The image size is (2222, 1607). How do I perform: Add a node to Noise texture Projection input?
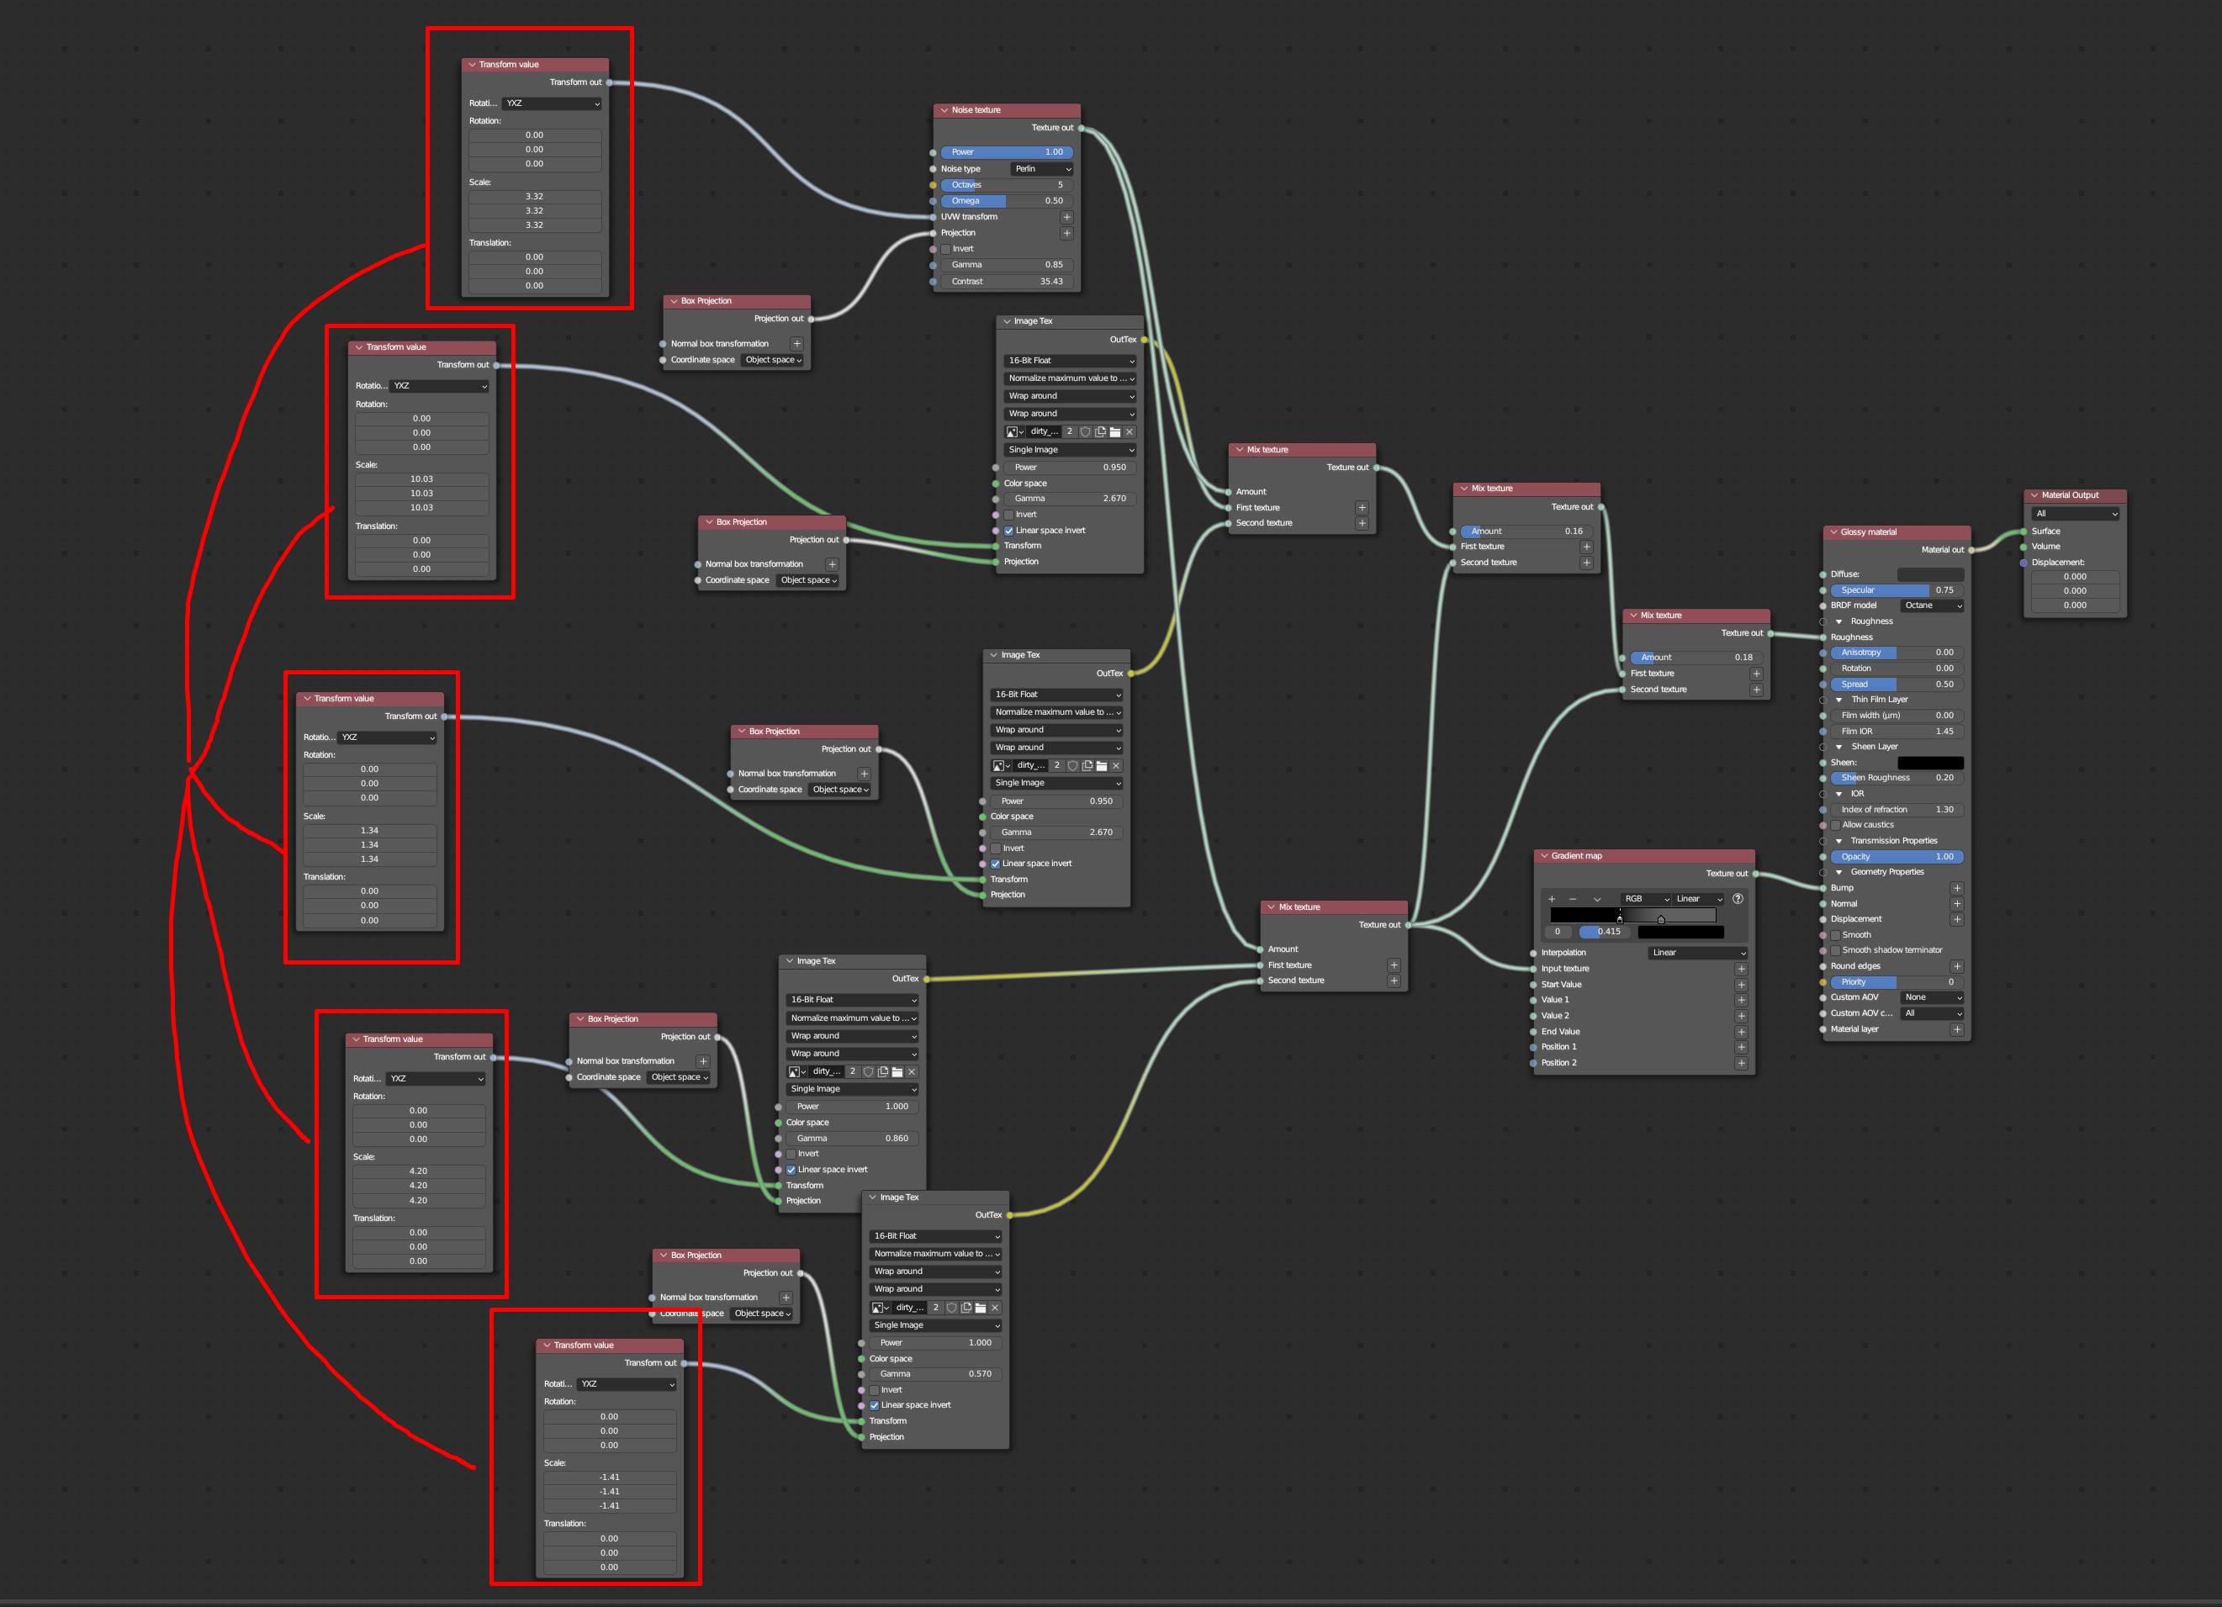tap(1066, 233)
